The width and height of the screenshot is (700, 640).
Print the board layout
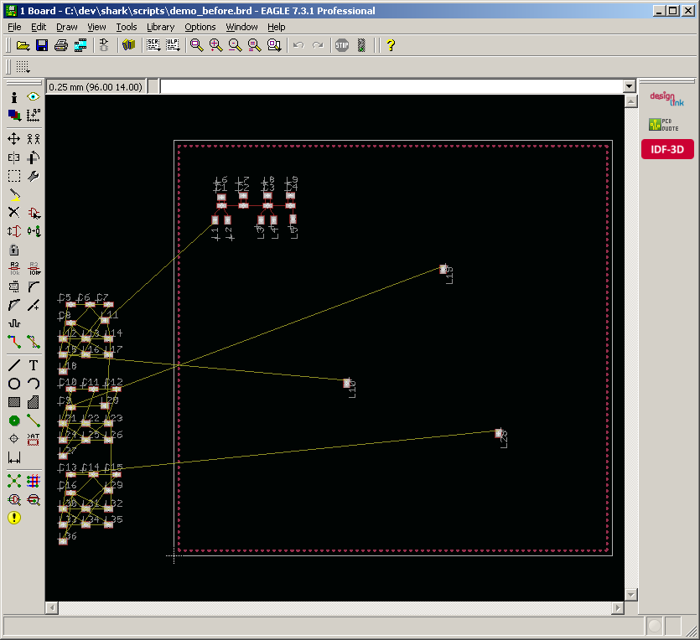pyautogui.click(x=61, y=45)
